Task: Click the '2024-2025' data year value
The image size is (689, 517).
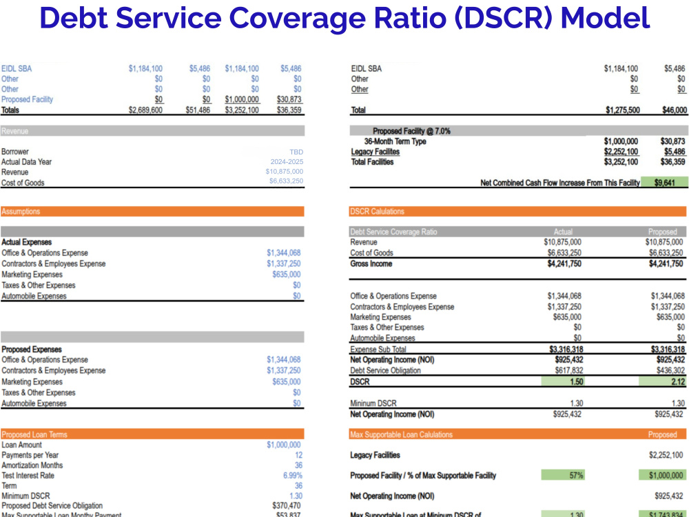Action: (x=287, y=162)
